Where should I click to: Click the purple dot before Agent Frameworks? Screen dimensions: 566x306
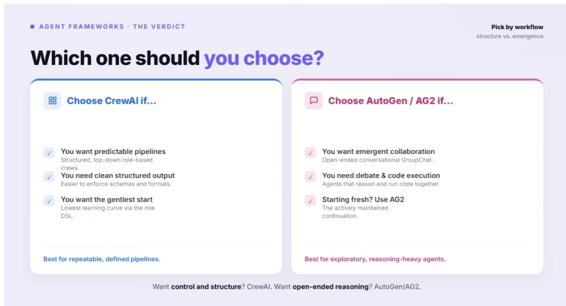pos(33,26)
